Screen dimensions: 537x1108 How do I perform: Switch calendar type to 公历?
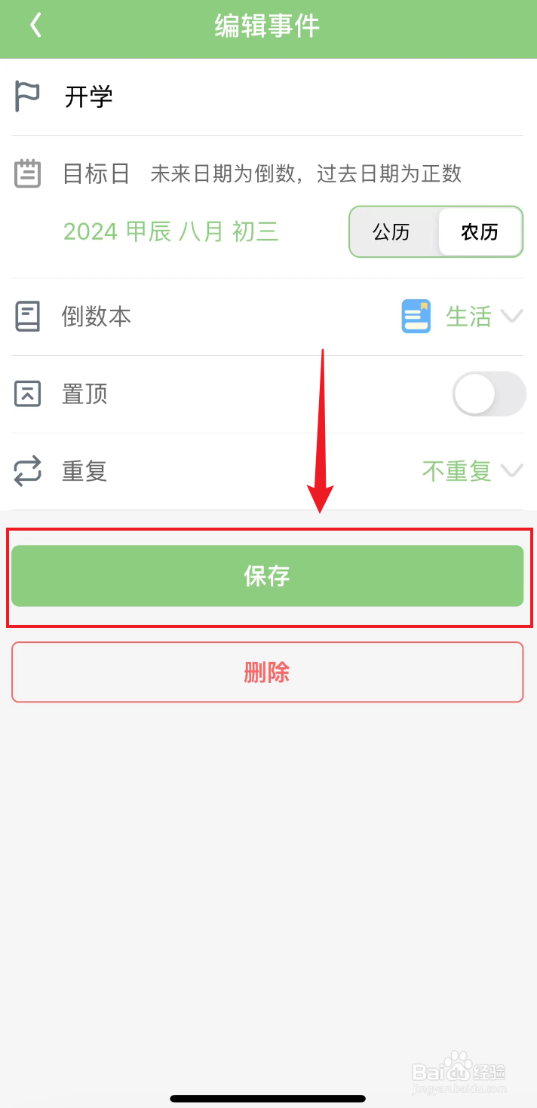(392, 231)
